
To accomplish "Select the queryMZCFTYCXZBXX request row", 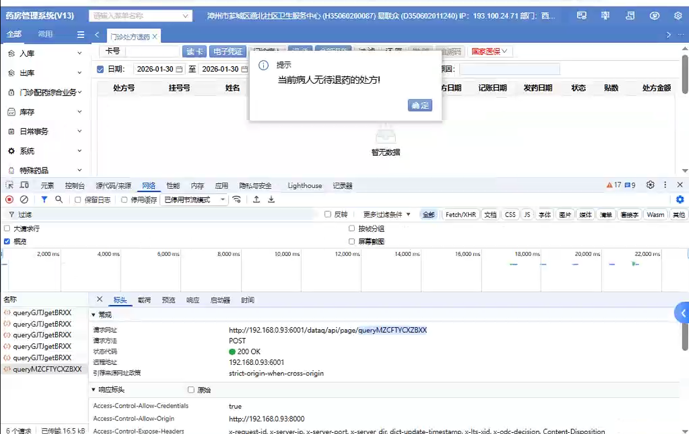I will [44, 369].
